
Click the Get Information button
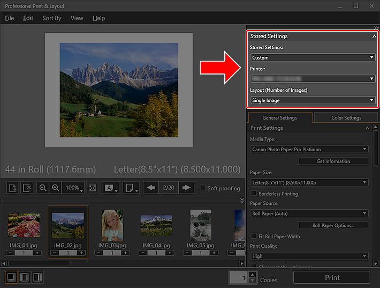coord(333,161)
